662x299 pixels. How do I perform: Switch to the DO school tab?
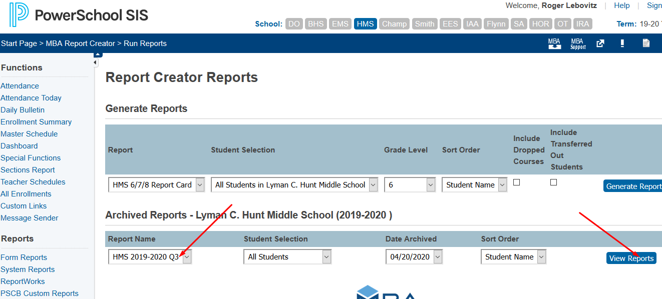294,23
